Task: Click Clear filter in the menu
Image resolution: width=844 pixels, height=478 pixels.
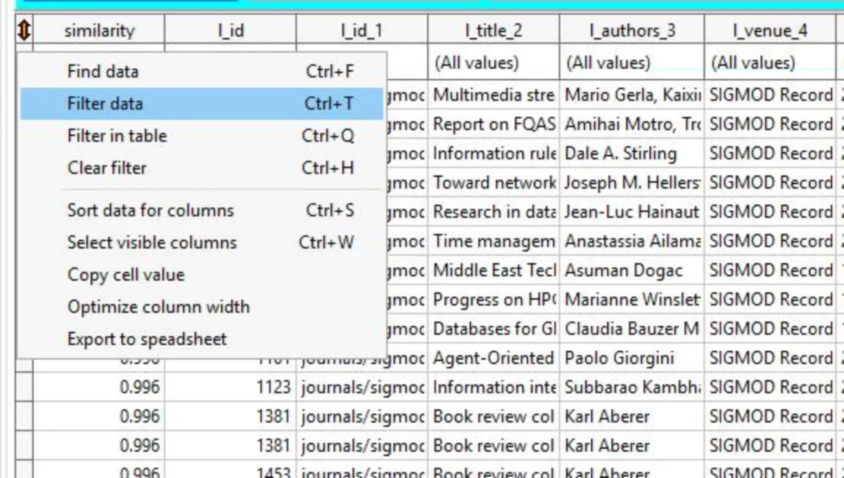Action: (x=202, y=169)
